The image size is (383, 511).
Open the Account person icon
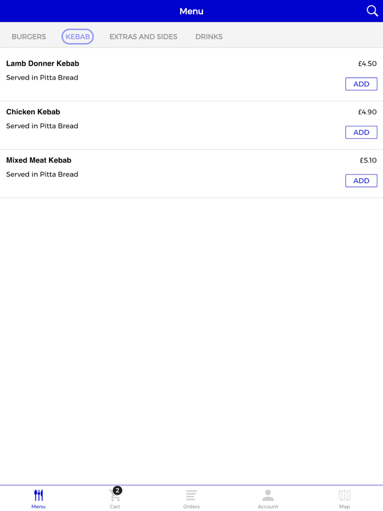pos(268,495)
